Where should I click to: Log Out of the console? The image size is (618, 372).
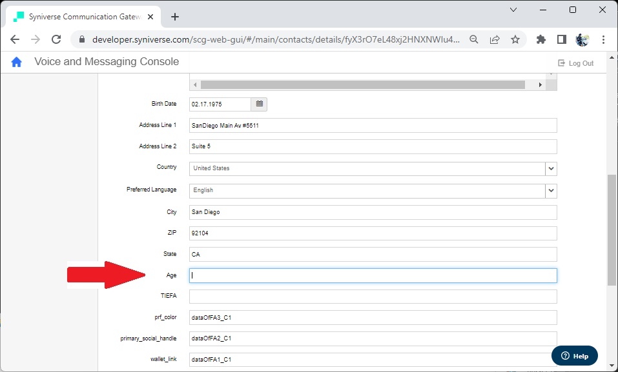coord(576,63)
